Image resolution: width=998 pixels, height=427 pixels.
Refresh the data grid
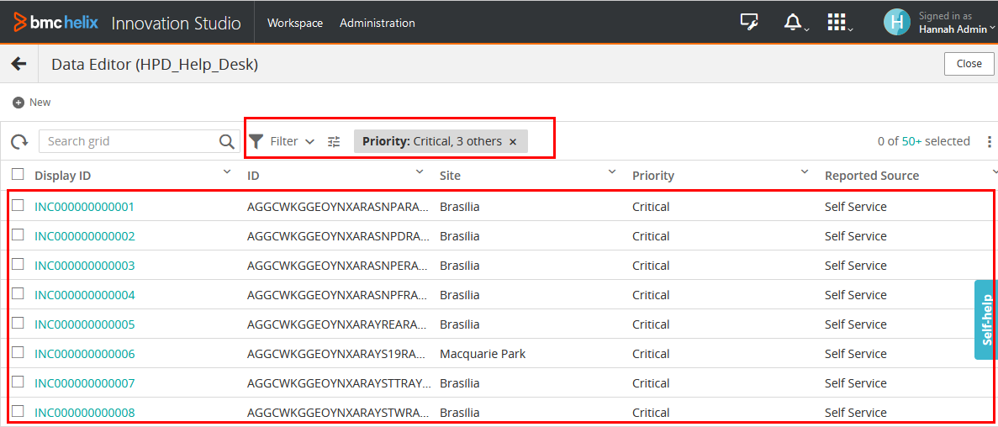pos(19,142)
